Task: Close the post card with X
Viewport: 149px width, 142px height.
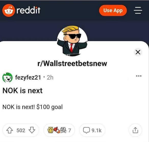Action: 138,52
